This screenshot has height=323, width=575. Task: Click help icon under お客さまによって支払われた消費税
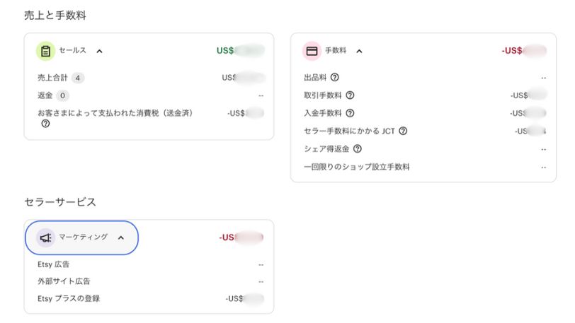pos(45,124)
